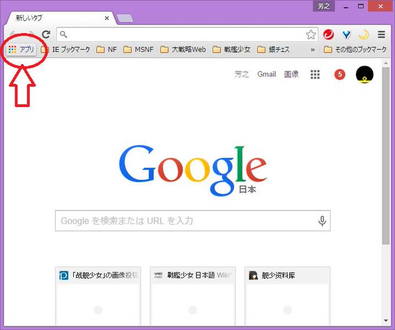Viewport: 395px width, 330px height.
Task: Click the 芳之 profile link on Google page
Action: point(242,74)
